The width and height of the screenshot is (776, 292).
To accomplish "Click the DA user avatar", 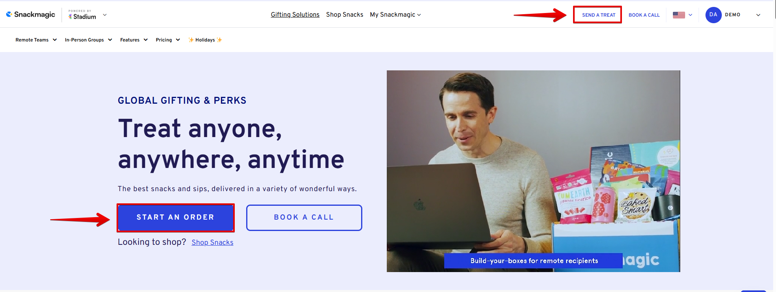I will click(713, 15).
